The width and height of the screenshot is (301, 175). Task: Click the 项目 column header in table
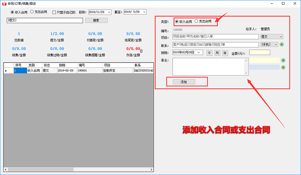[x=107, y=65]
